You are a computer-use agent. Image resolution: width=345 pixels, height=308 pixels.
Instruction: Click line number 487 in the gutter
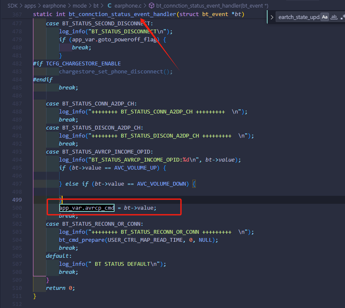pos(17,104)
